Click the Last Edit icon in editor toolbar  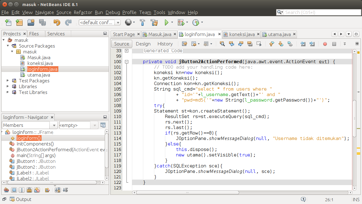coord(185,44)
